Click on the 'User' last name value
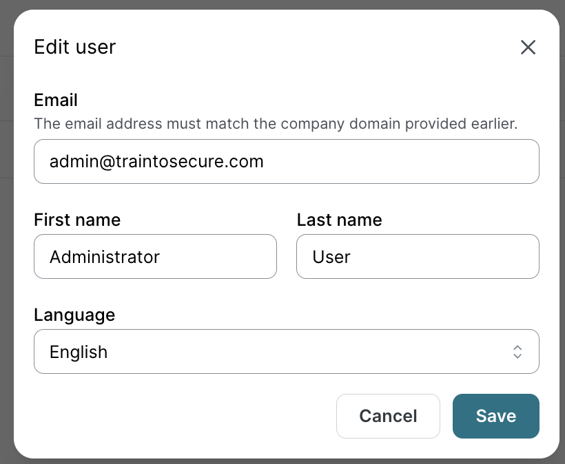Screen dimensions: 565x464 (331, 257)
